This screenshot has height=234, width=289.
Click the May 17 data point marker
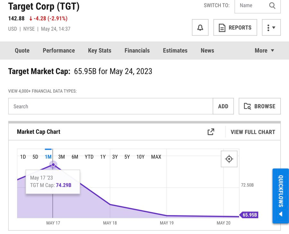[53, 164]
